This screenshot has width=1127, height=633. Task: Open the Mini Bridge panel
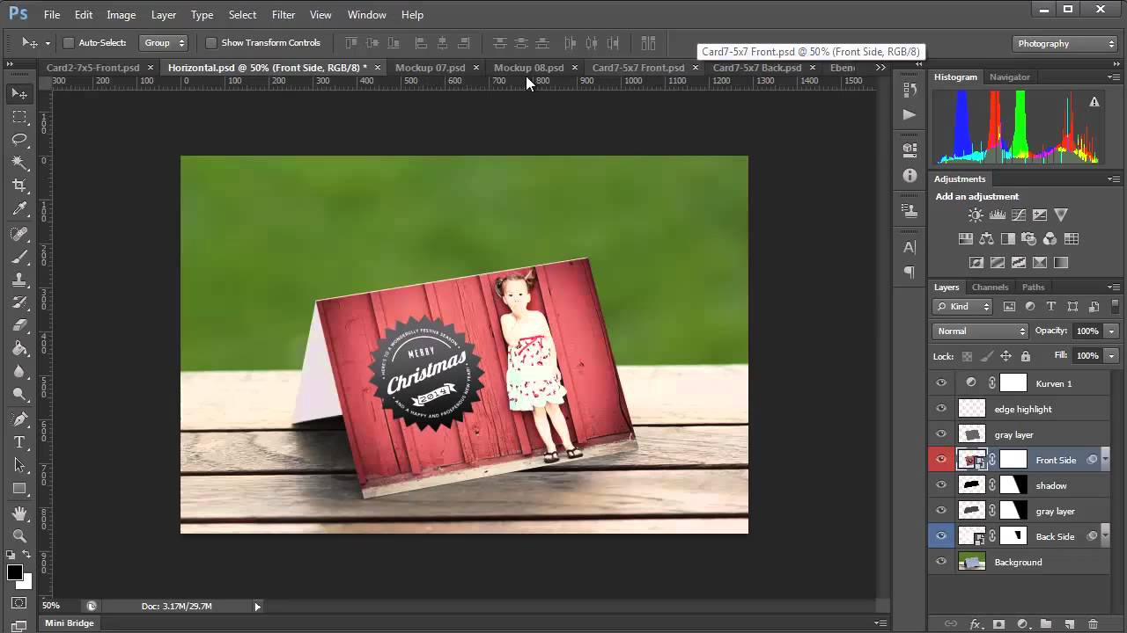(x=70, y=623)
